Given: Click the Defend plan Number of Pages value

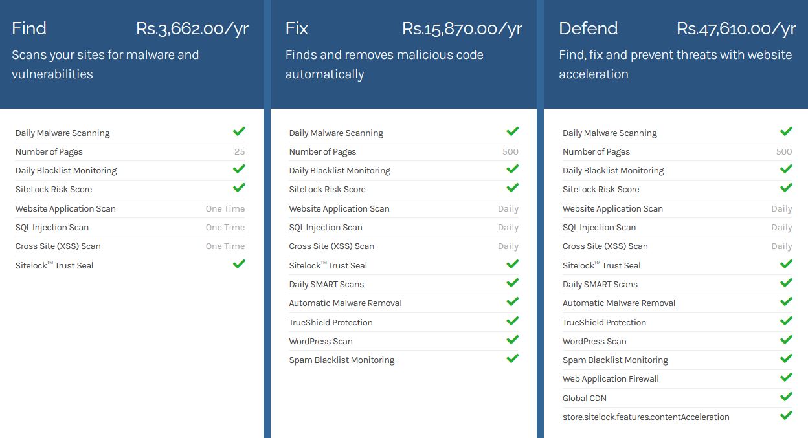Looking at the screenshot, I should pyautogui.click(x=783, y=152).
